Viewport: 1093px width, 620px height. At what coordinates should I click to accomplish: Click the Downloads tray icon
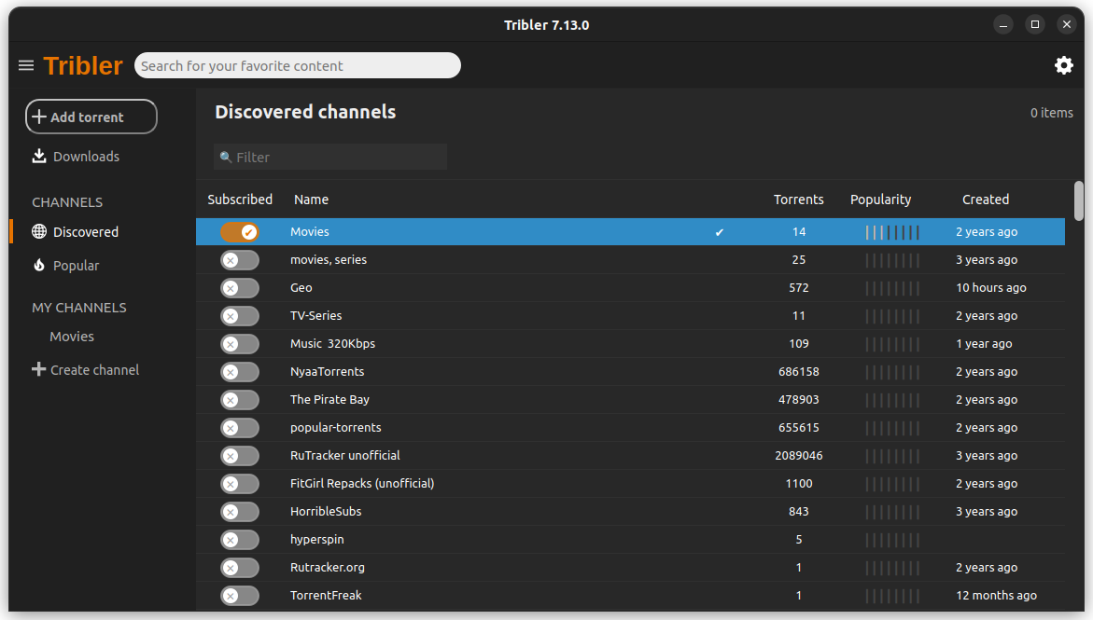pyautogui.click(x=39, y=156)
